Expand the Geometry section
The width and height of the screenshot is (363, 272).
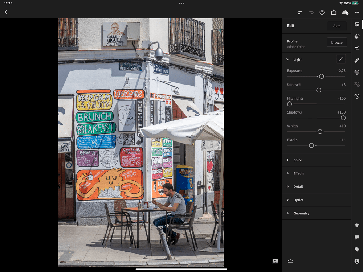tap(317, 213)
